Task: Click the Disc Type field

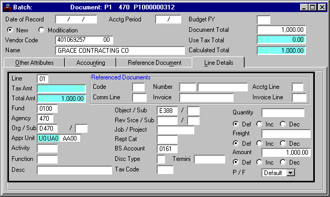Action: [x=161, y=159]
